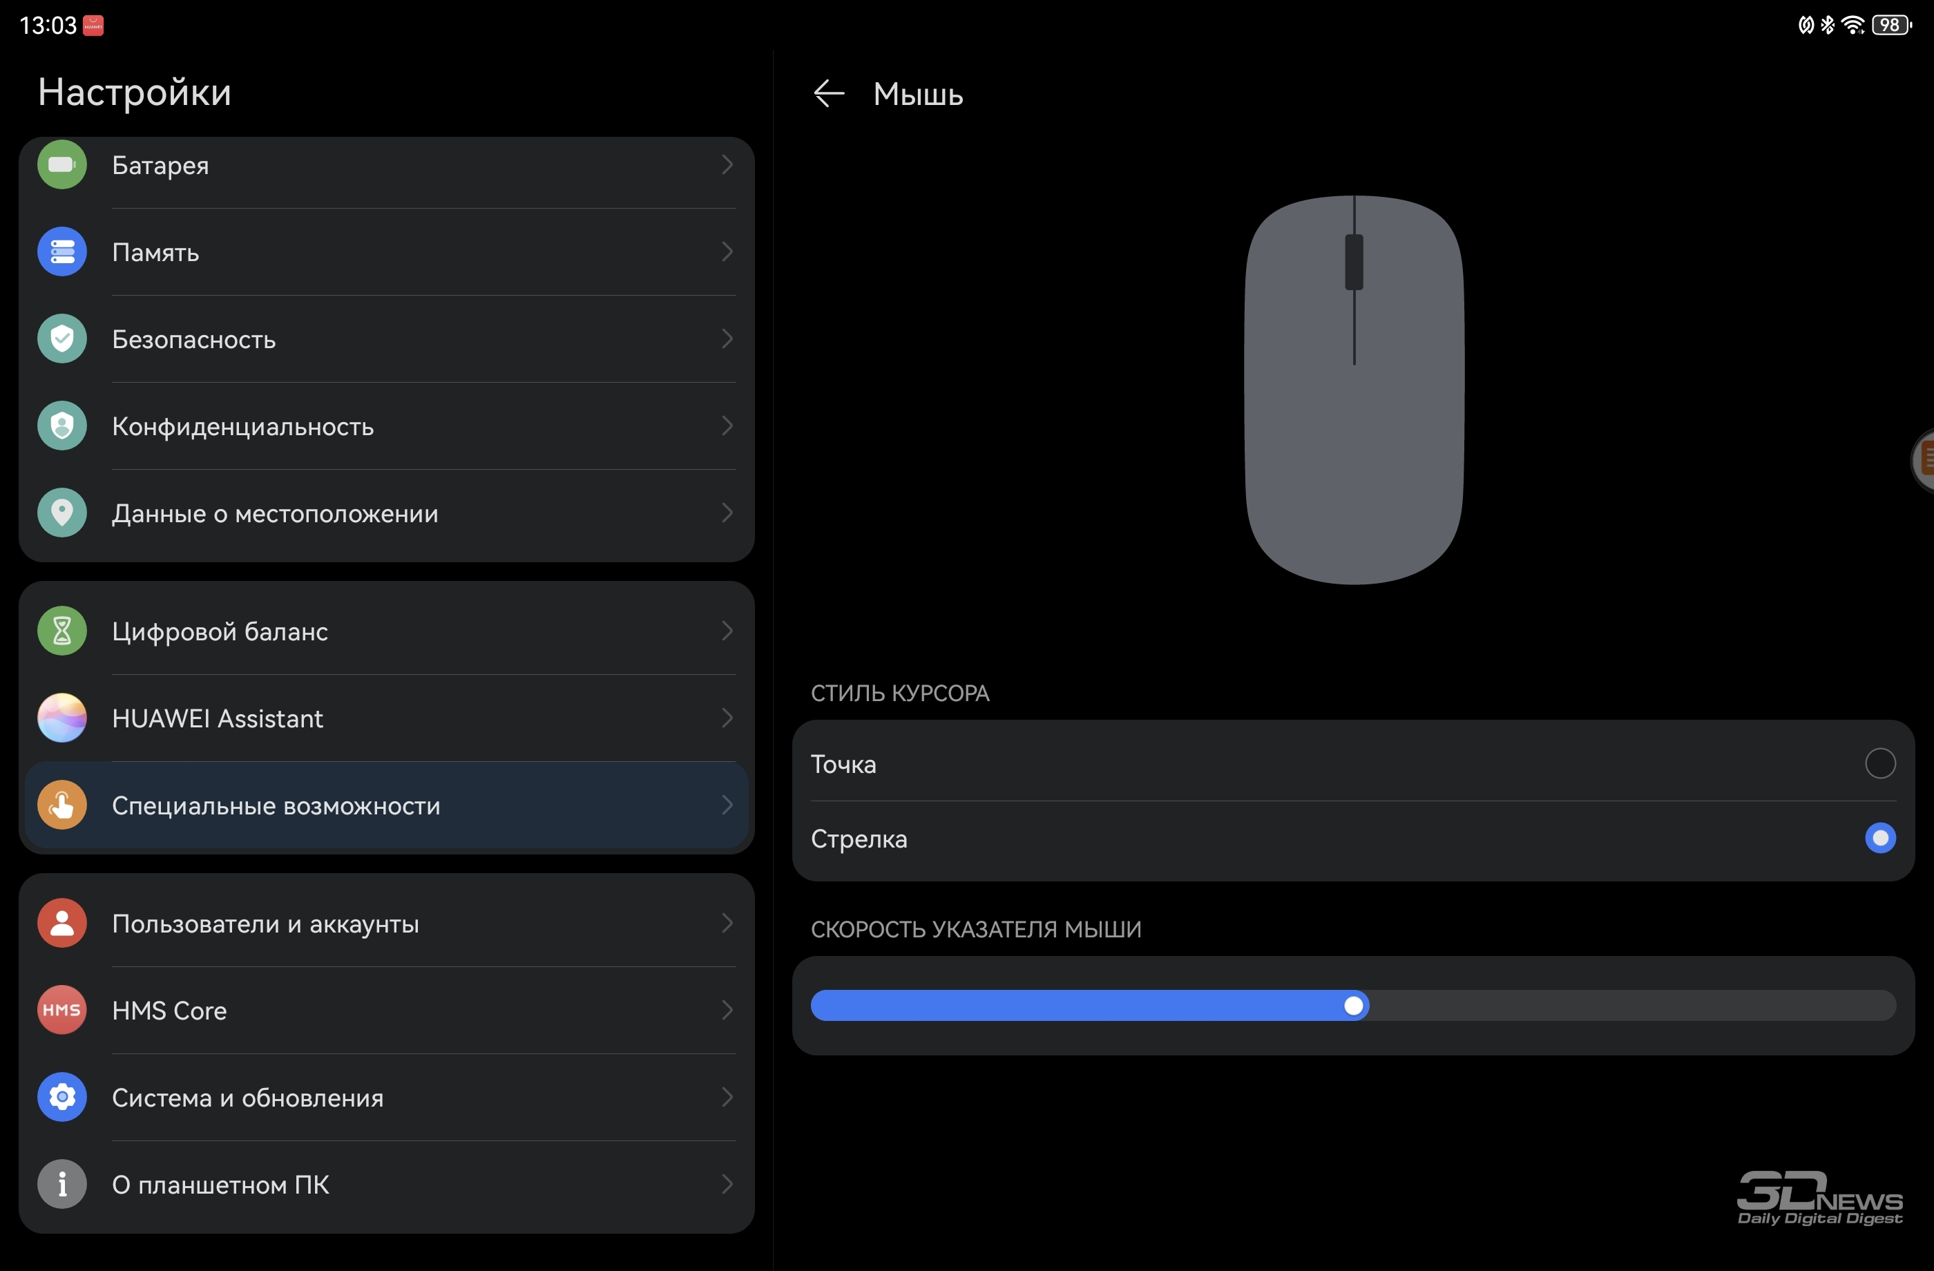This screenshot has width=1934, height=1271.
Task: Tap the battery 98 indicator
Action: click(1892, 25)
